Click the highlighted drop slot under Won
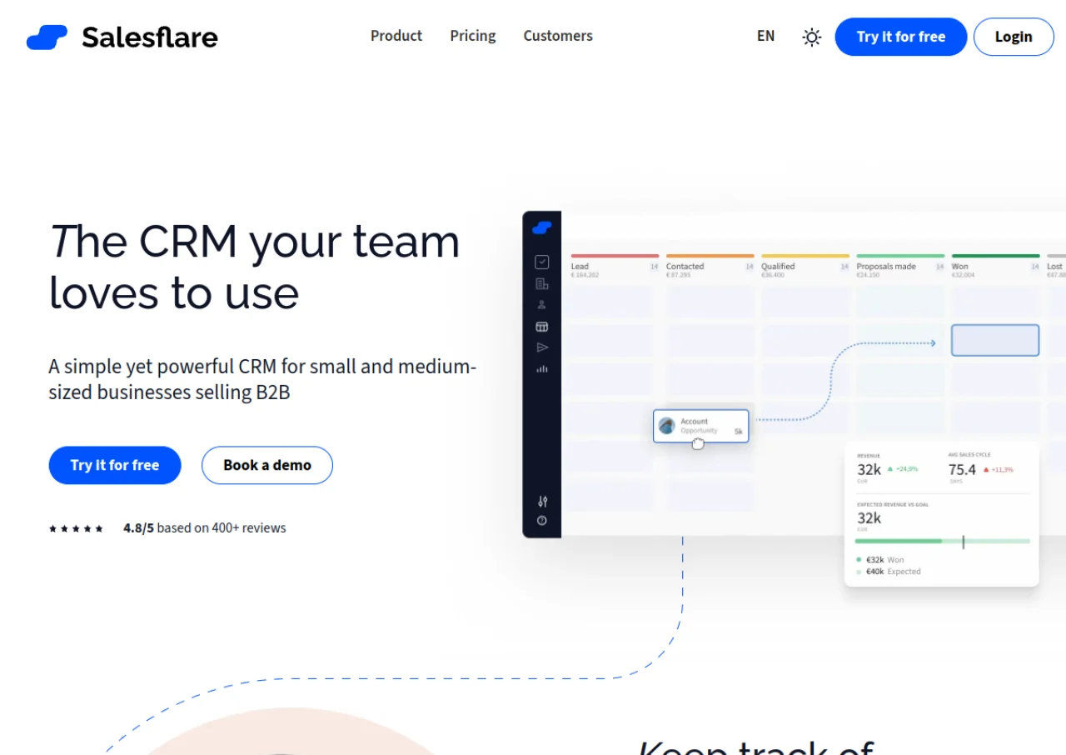 coord(995,340)
